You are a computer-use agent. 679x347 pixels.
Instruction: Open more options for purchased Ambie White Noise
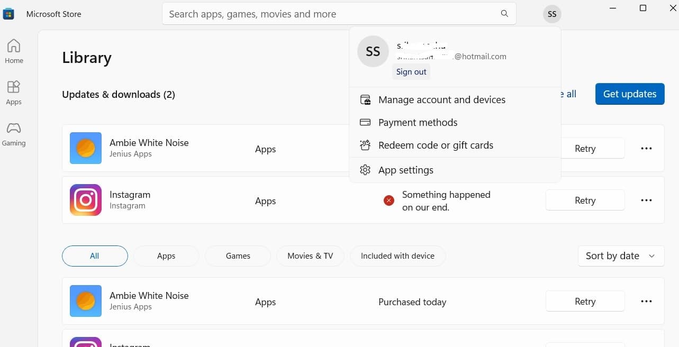pos(646,302)
